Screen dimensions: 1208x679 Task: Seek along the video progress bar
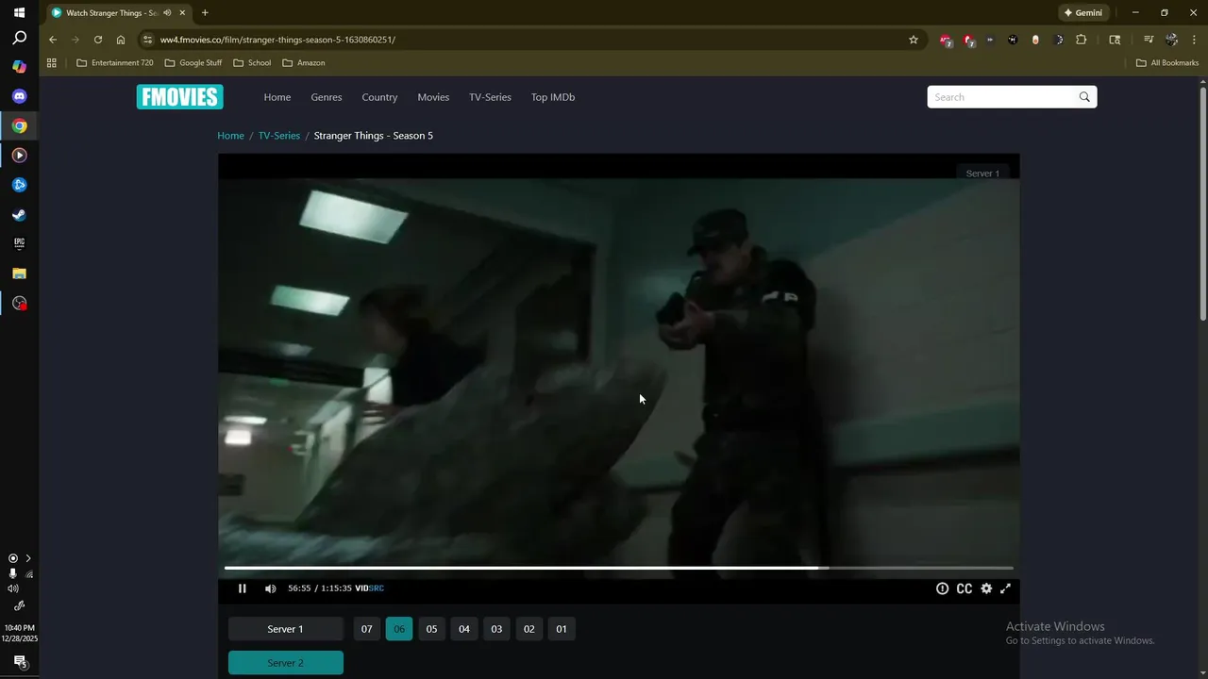tap(618, 568)
